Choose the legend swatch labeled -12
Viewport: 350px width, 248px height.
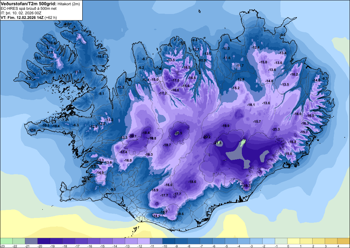pyautogui.click(x=144, y=241)
